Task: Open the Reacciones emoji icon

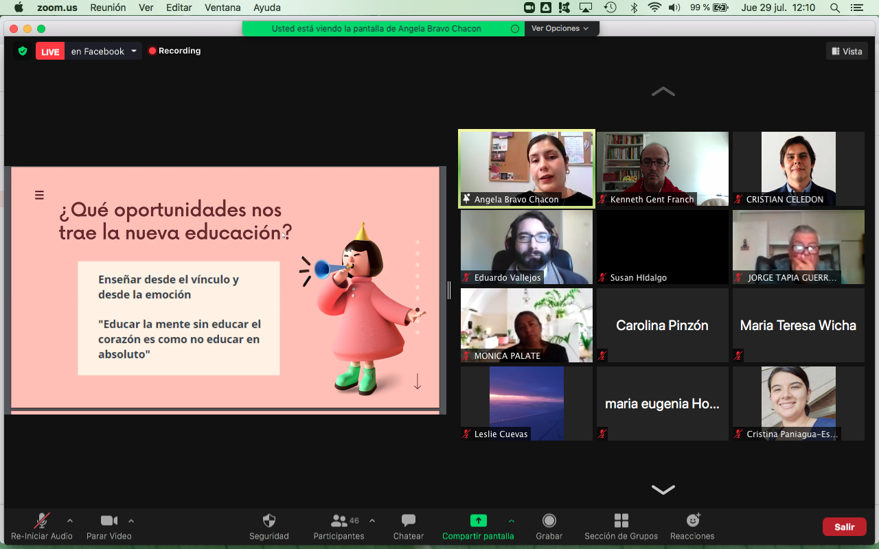Action: (x=692, y=521)
